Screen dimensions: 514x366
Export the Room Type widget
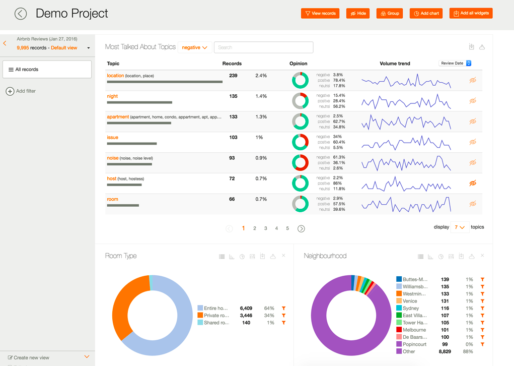pos(263,256)
